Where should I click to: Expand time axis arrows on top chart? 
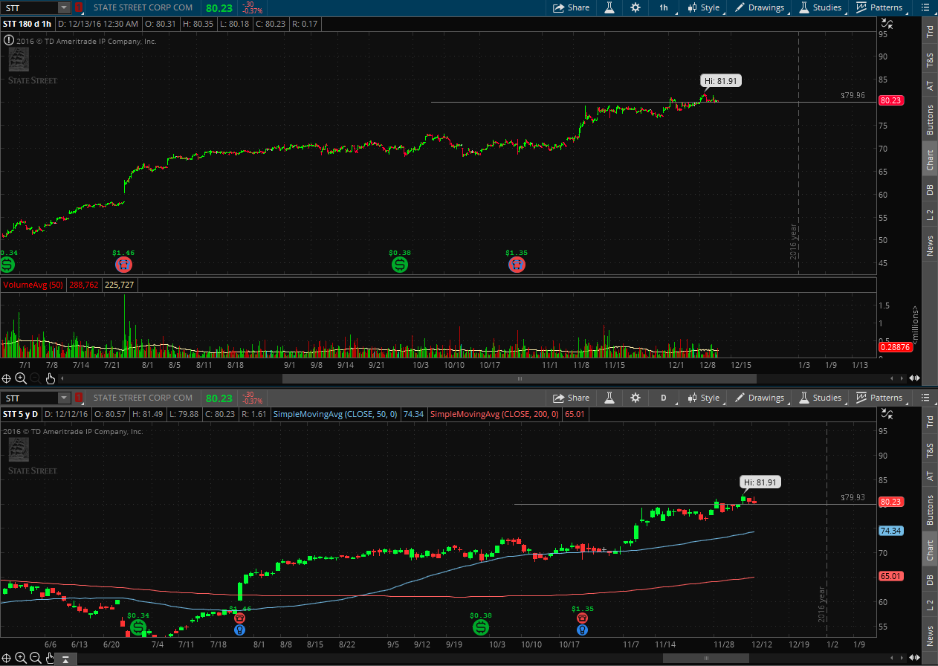[914, 378]
